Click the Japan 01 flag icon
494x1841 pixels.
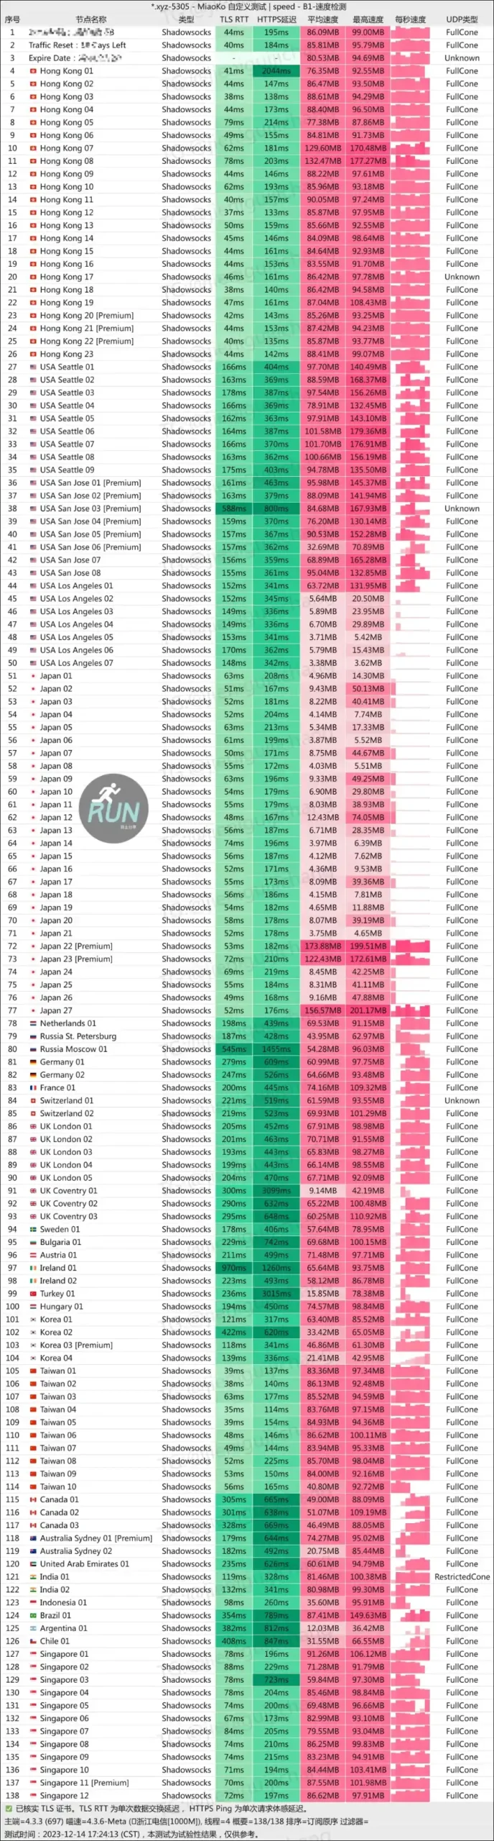pyautogui.click(x=33, y=676)
